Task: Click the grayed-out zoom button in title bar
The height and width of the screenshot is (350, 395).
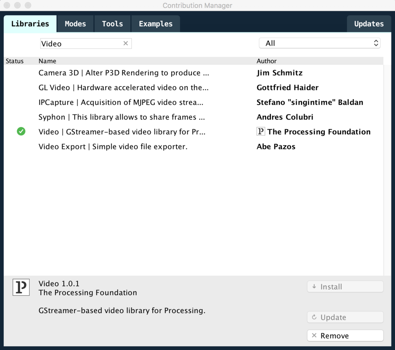Action: coord(28,5)
